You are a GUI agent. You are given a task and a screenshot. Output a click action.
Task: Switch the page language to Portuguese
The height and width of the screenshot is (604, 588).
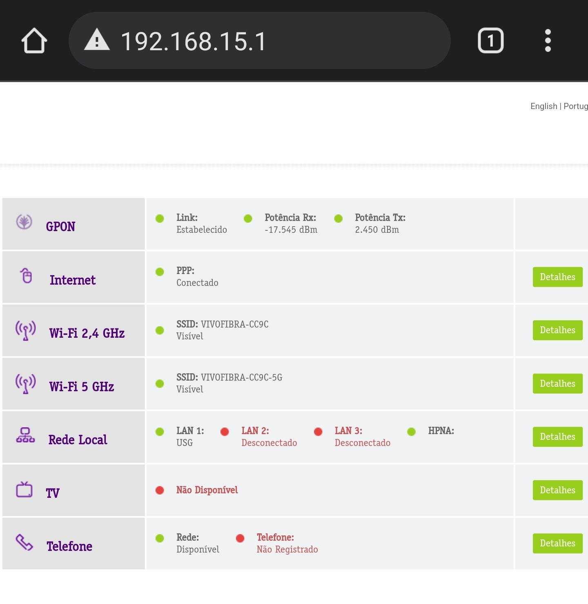(576, 106)
